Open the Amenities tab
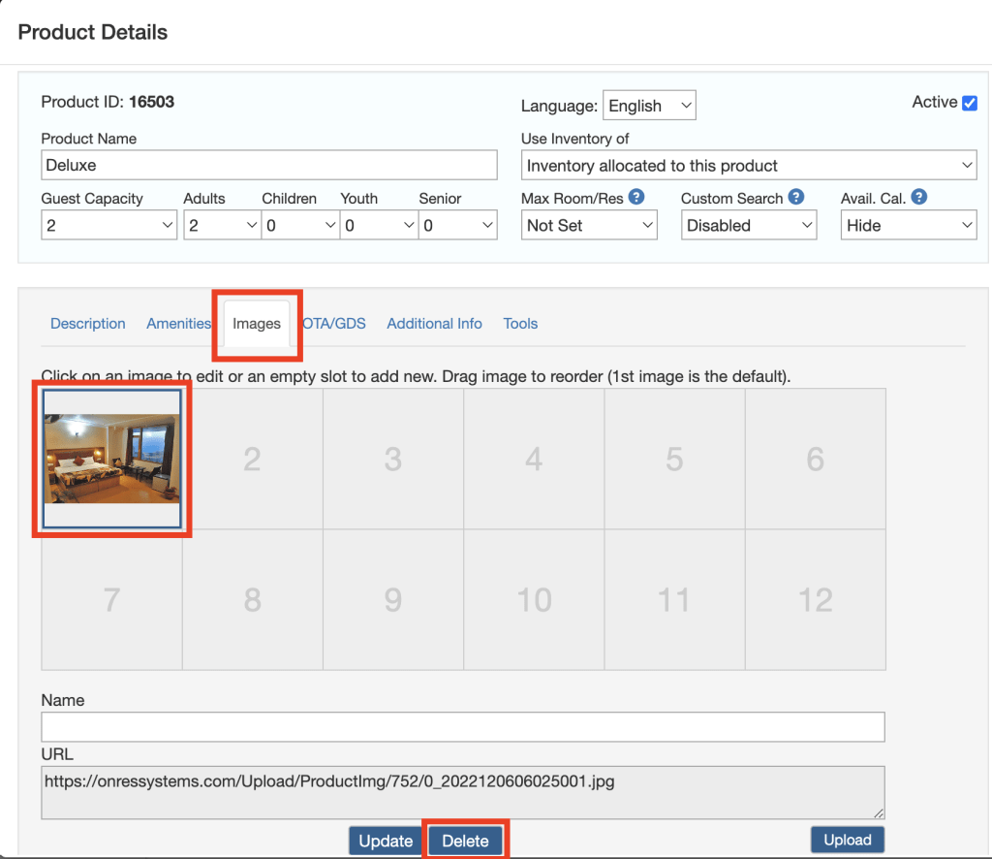 click(x=178, y=324)
